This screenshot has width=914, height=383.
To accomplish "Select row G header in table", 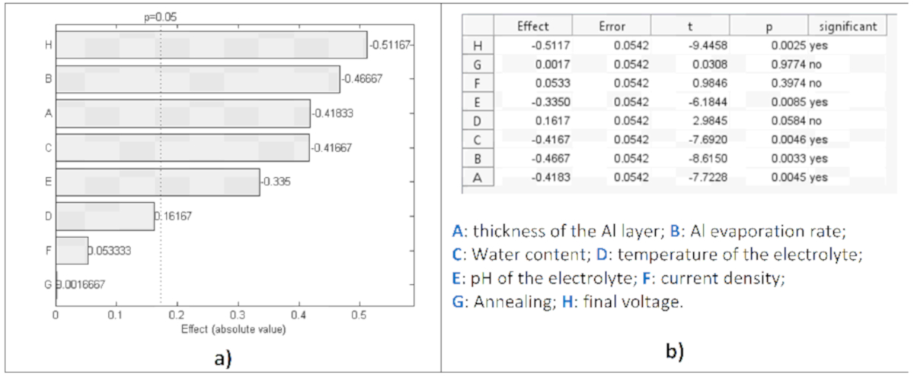I will (478, 65).
